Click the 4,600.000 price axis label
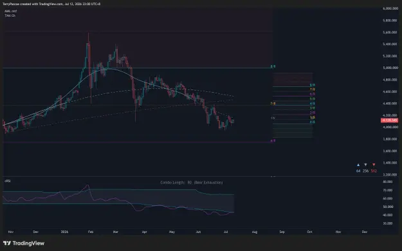This screenshot has width=402, height=251. click(390, 91)
